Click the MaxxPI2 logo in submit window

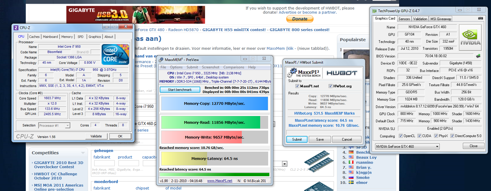(x=304, y=73)
